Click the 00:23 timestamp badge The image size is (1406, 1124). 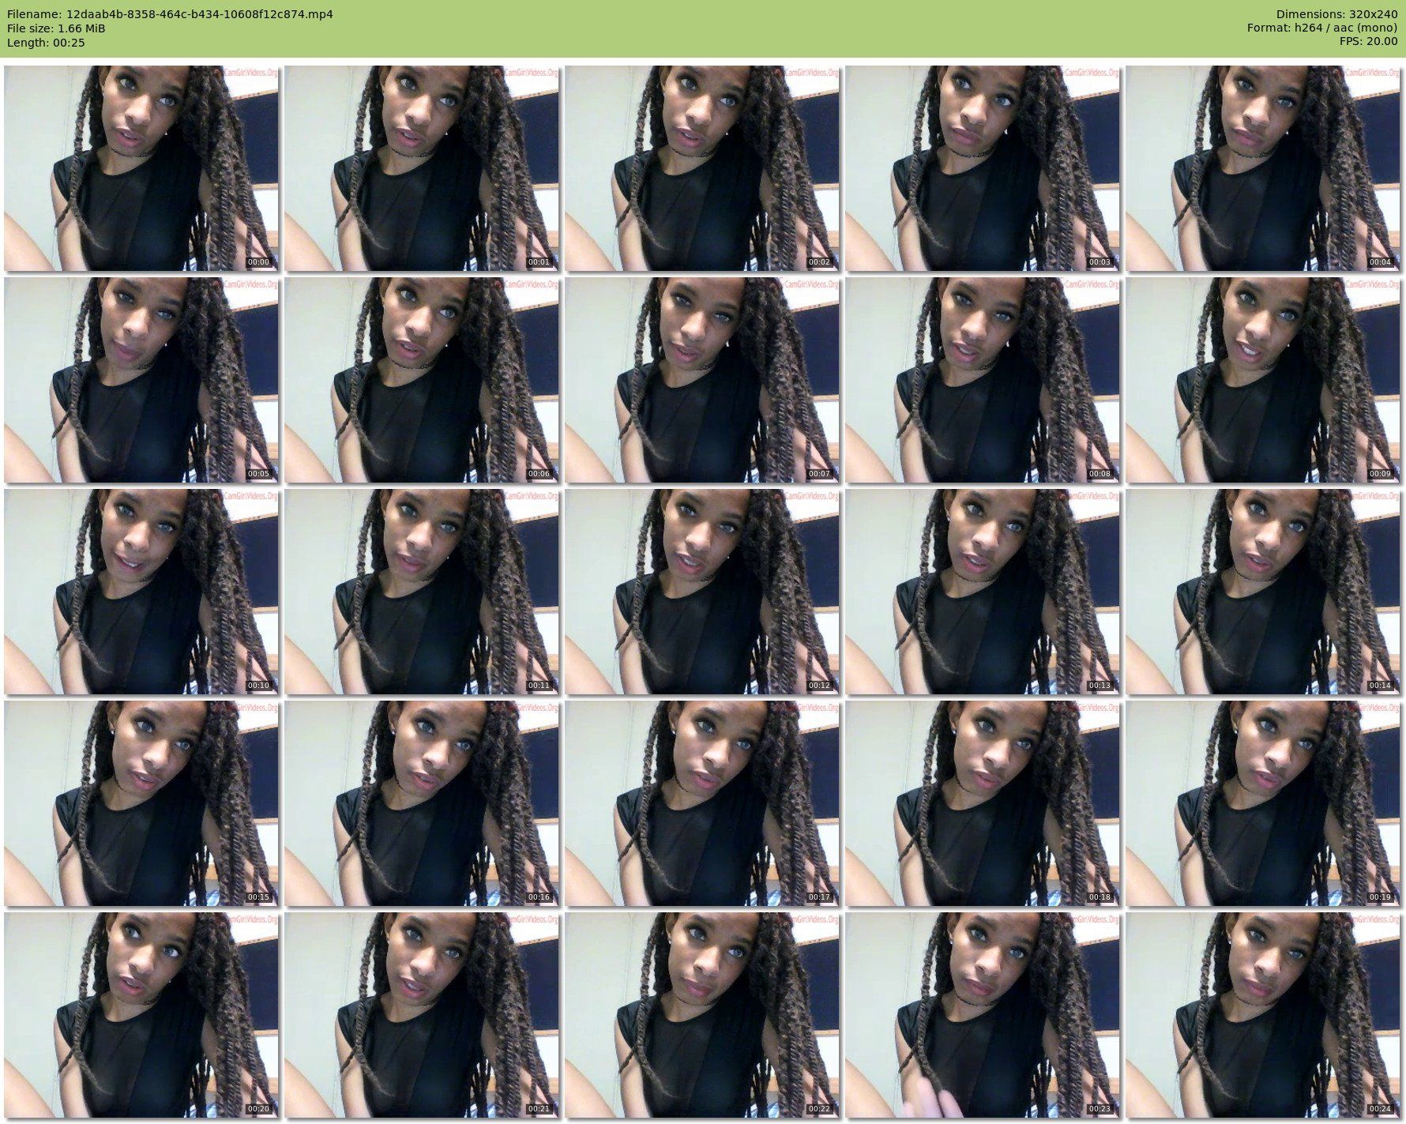pos(1100,1109)
